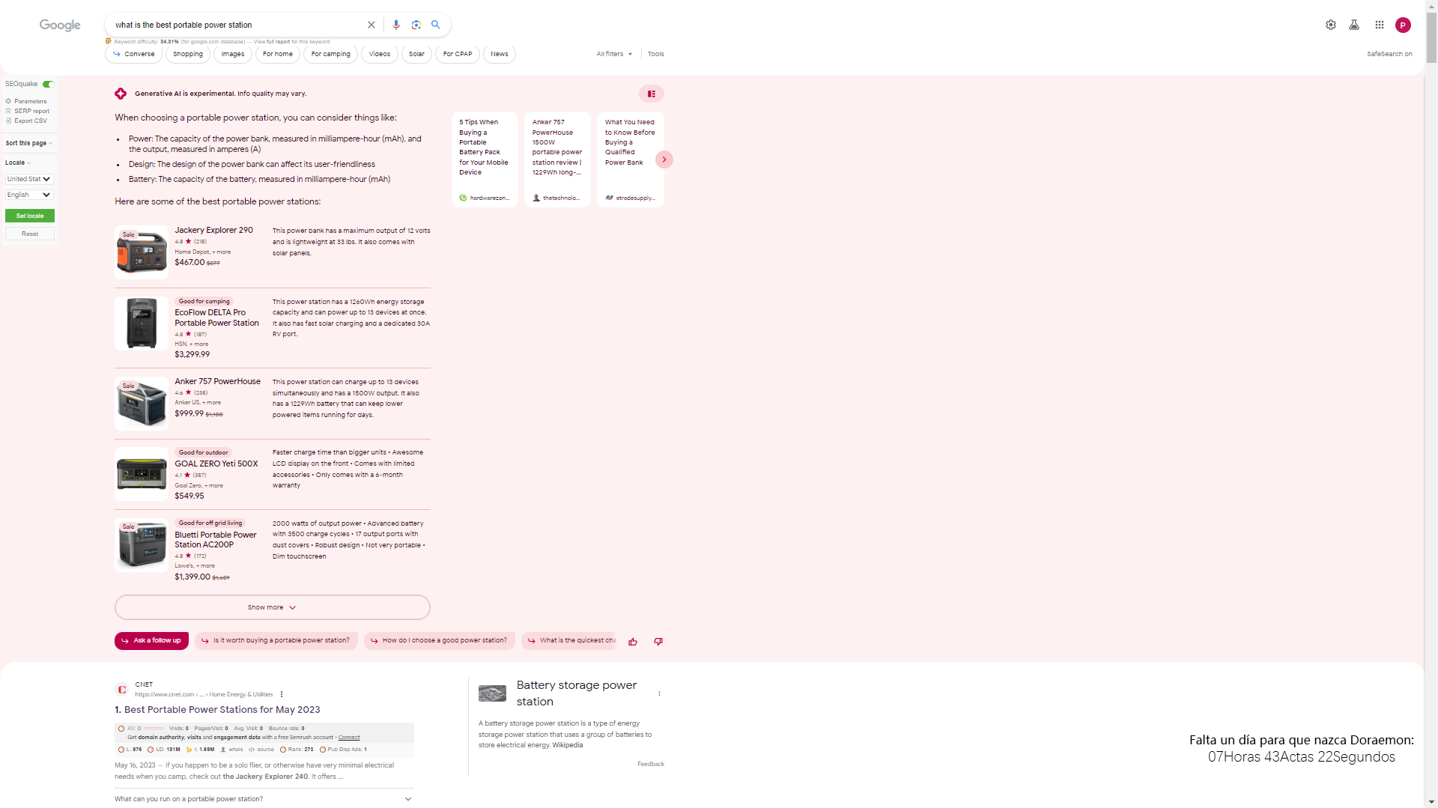
Task: Select the Shopping filter tab
Action: [188, 54]
